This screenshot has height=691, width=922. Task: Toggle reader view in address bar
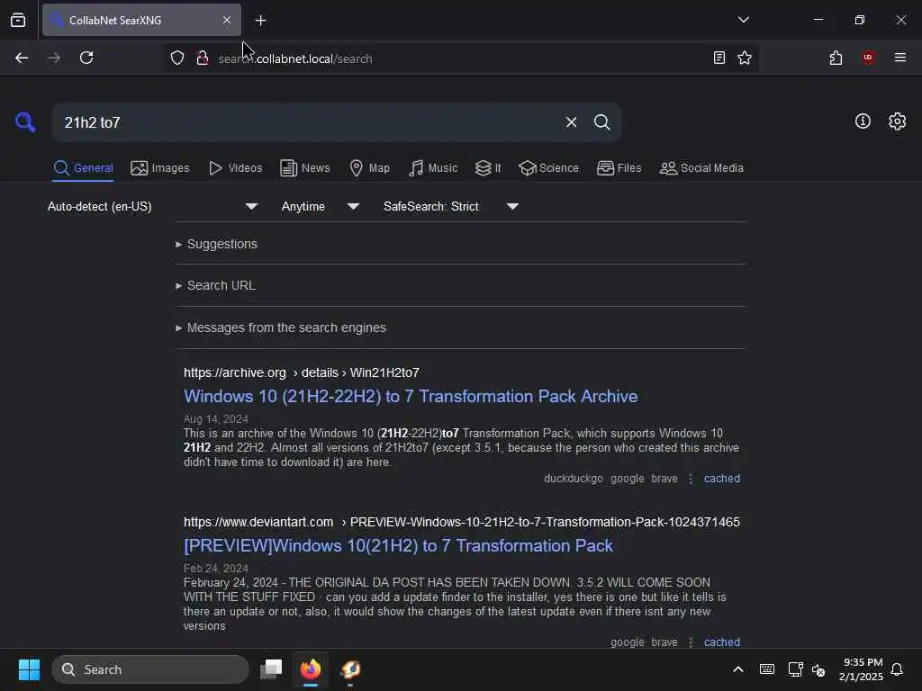coord(719,58)
